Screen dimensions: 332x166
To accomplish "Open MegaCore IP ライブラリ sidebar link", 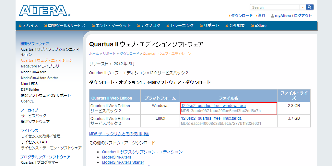I will pyautogui.click(x=40, y=66).
